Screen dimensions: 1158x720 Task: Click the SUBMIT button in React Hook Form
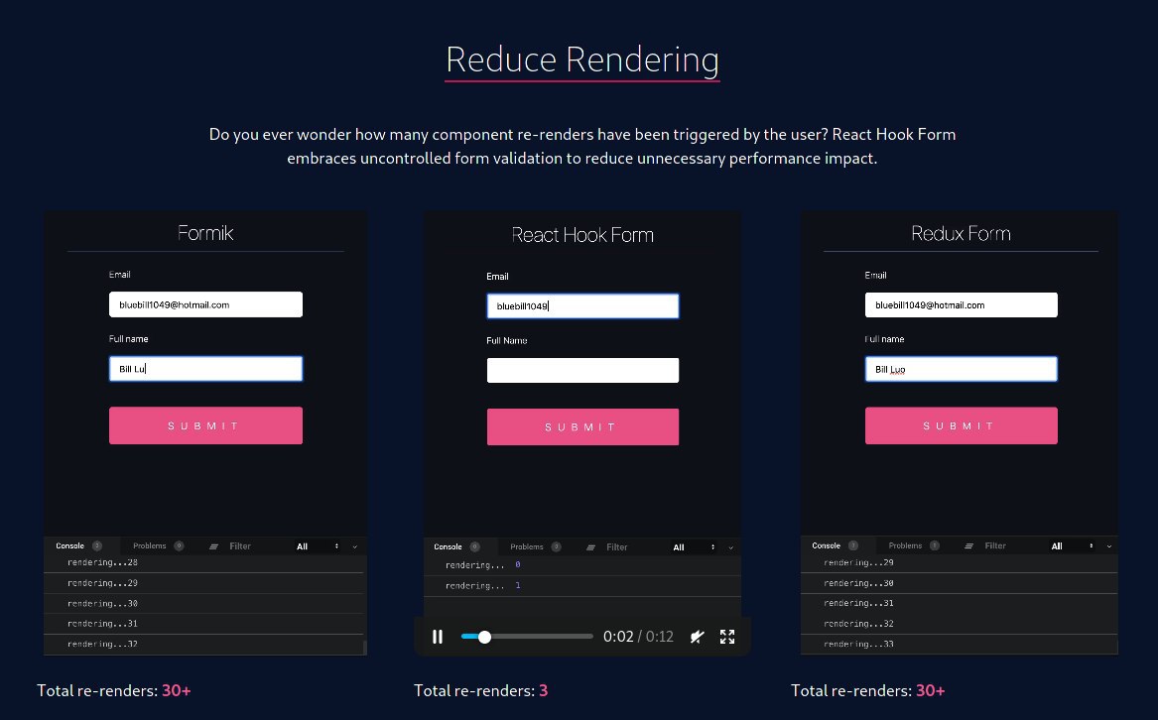tap(582, 426)
